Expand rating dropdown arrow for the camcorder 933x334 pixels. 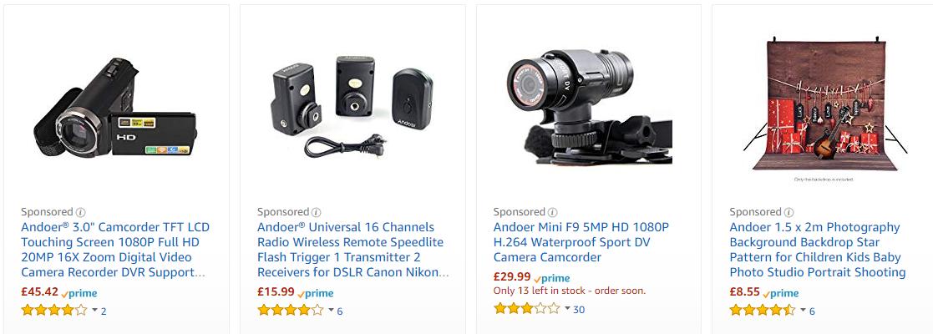[94, 311]
